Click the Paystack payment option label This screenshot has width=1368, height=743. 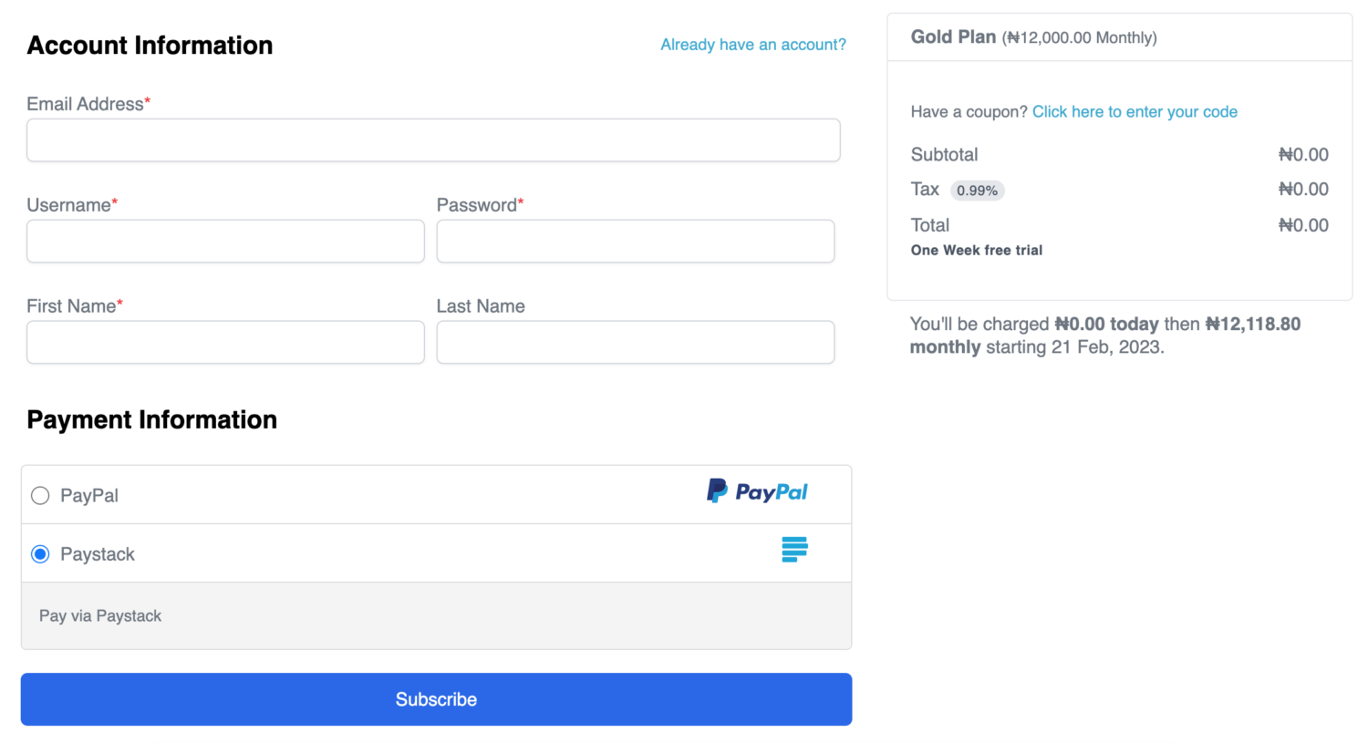(98, 554)
